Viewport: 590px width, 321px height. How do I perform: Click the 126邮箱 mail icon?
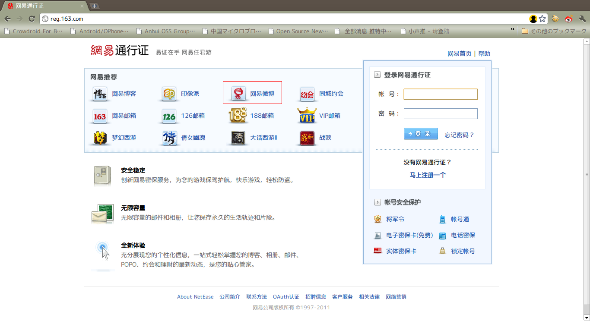point(169,116)
